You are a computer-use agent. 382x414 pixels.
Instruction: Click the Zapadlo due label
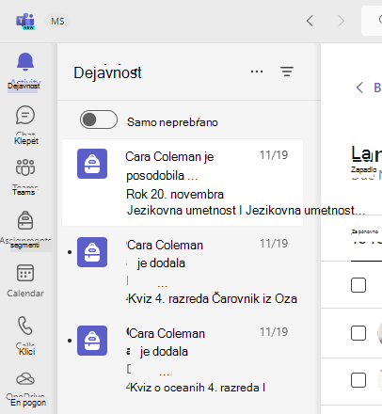click(x=363, y=169)
